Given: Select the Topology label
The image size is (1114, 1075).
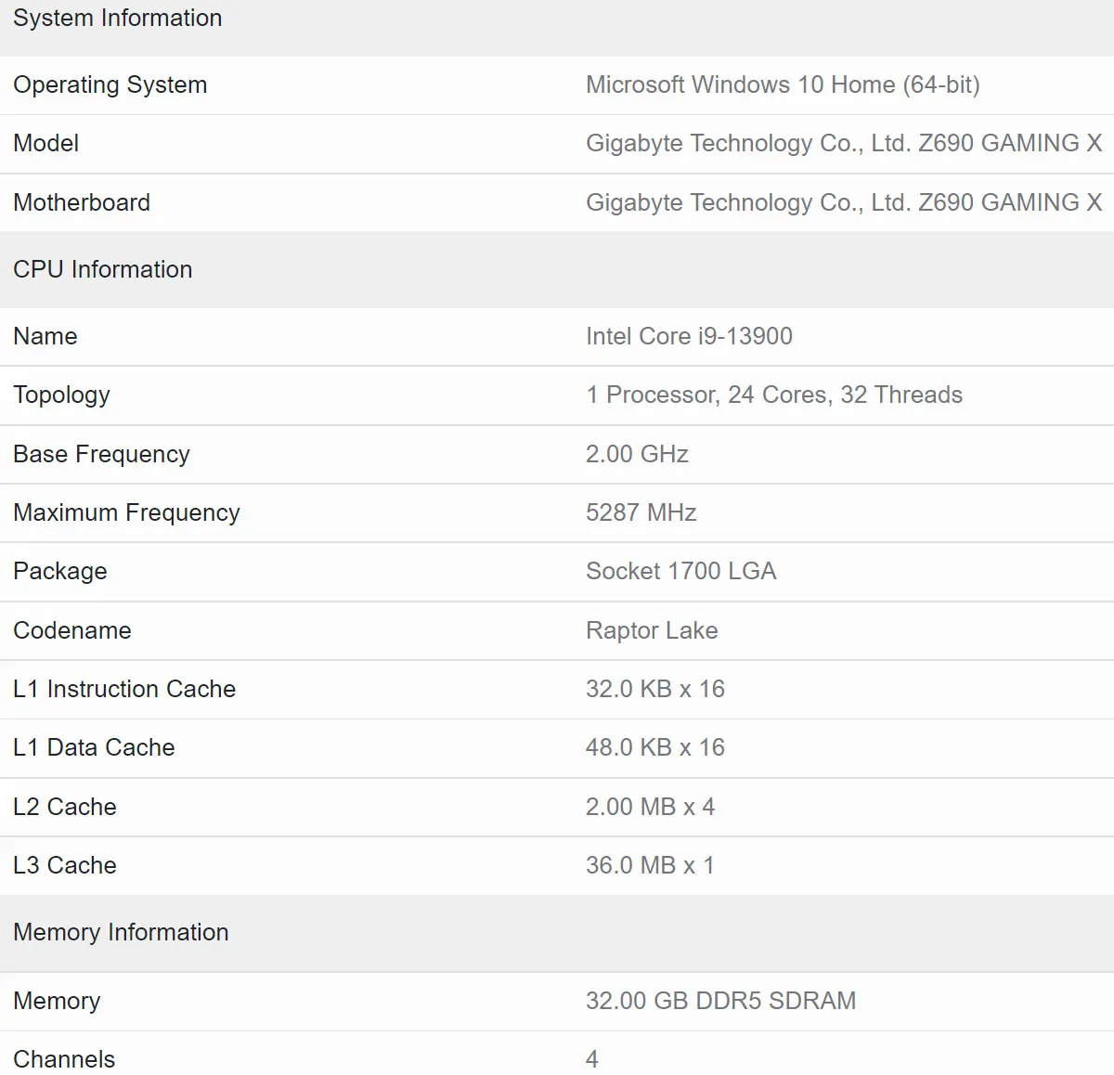Looking at the screenshot, I should tap(61, 395).
